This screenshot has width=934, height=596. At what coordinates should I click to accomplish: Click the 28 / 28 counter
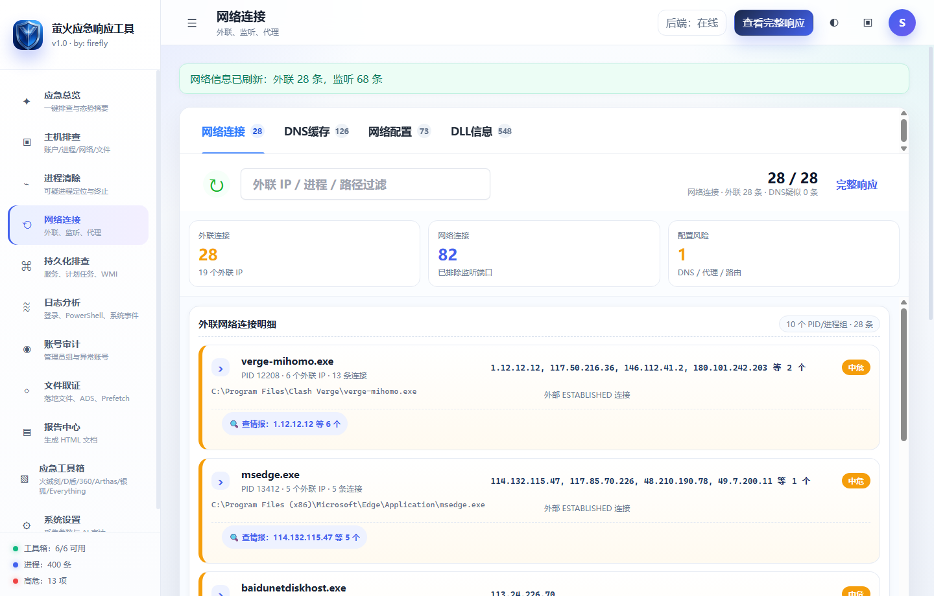(x=793, y=178)
